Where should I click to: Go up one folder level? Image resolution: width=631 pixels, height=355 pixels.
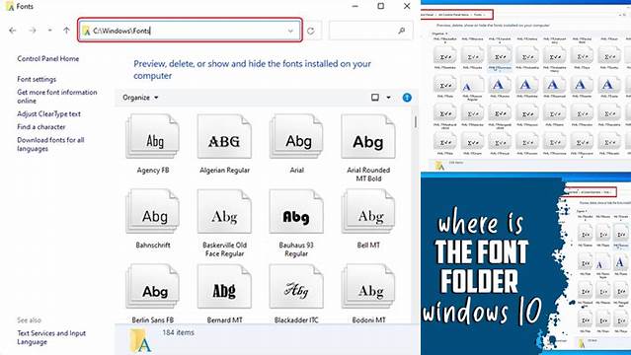[66, 31]
